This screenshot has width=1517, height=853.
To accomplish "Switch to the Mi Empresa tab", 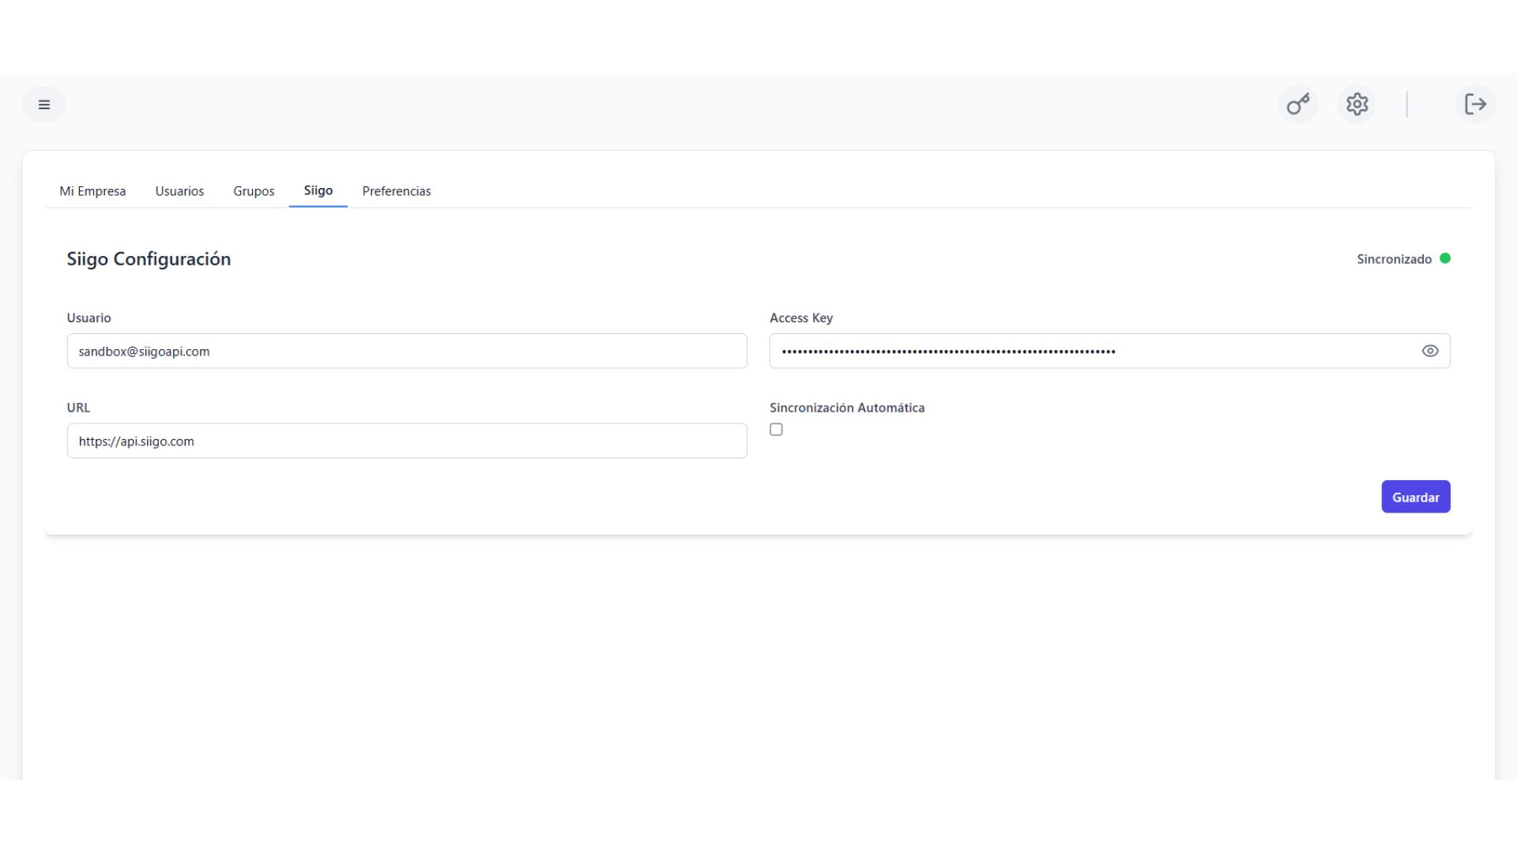I will click(92, 191).
